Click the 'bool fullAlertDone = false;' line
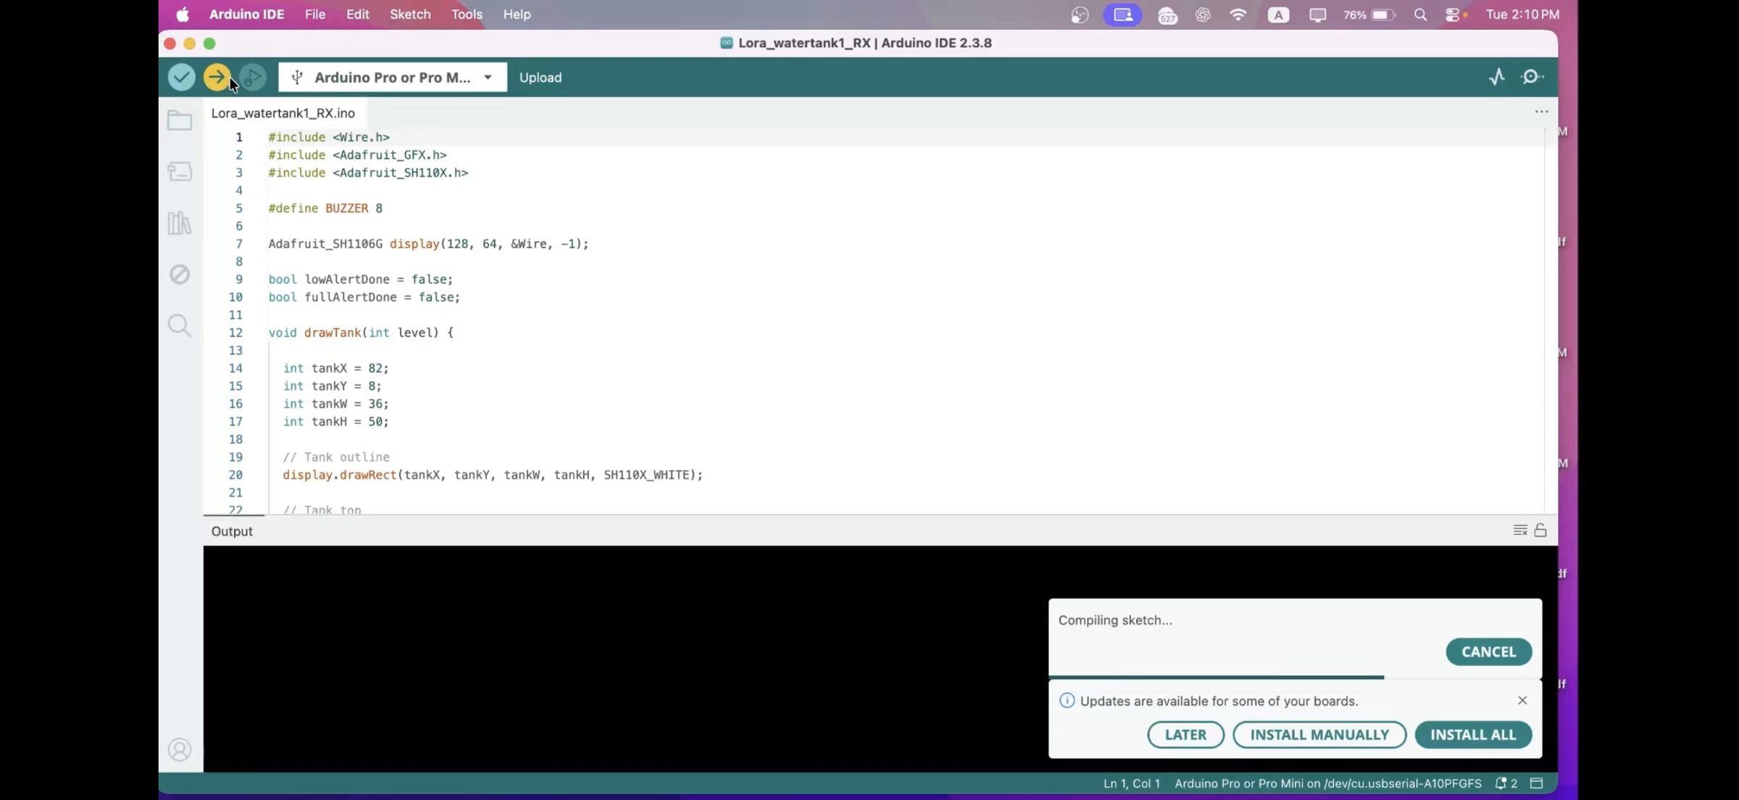The height and width of the screenshot is (800, 1739). point(364,297)
